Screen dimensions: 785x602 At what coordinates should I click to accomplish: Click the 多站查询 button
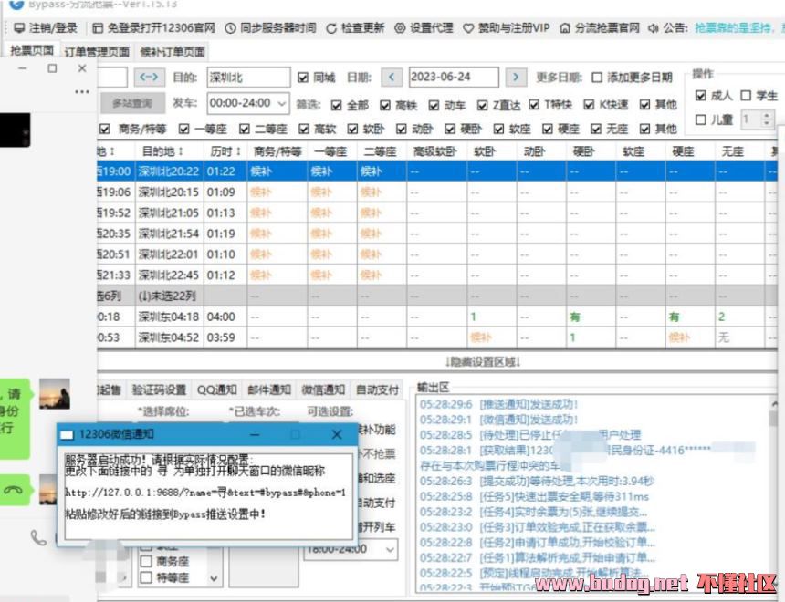coord(132,104)
